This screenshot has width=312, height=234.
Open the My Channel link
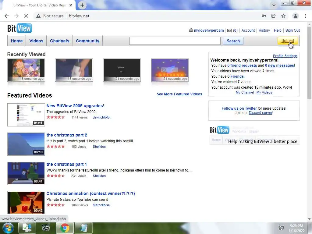coord(245,92)
